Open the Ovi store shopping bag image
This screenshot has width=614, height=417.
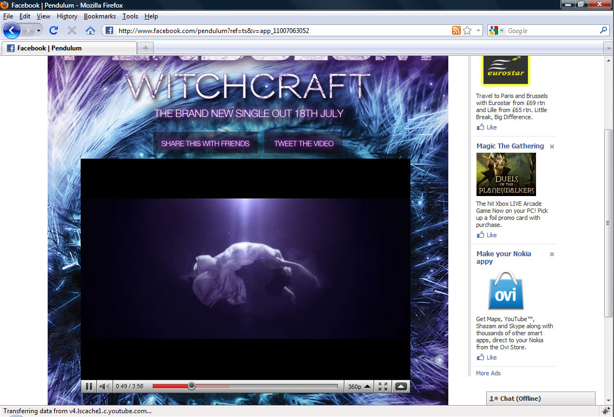(506, 290)
